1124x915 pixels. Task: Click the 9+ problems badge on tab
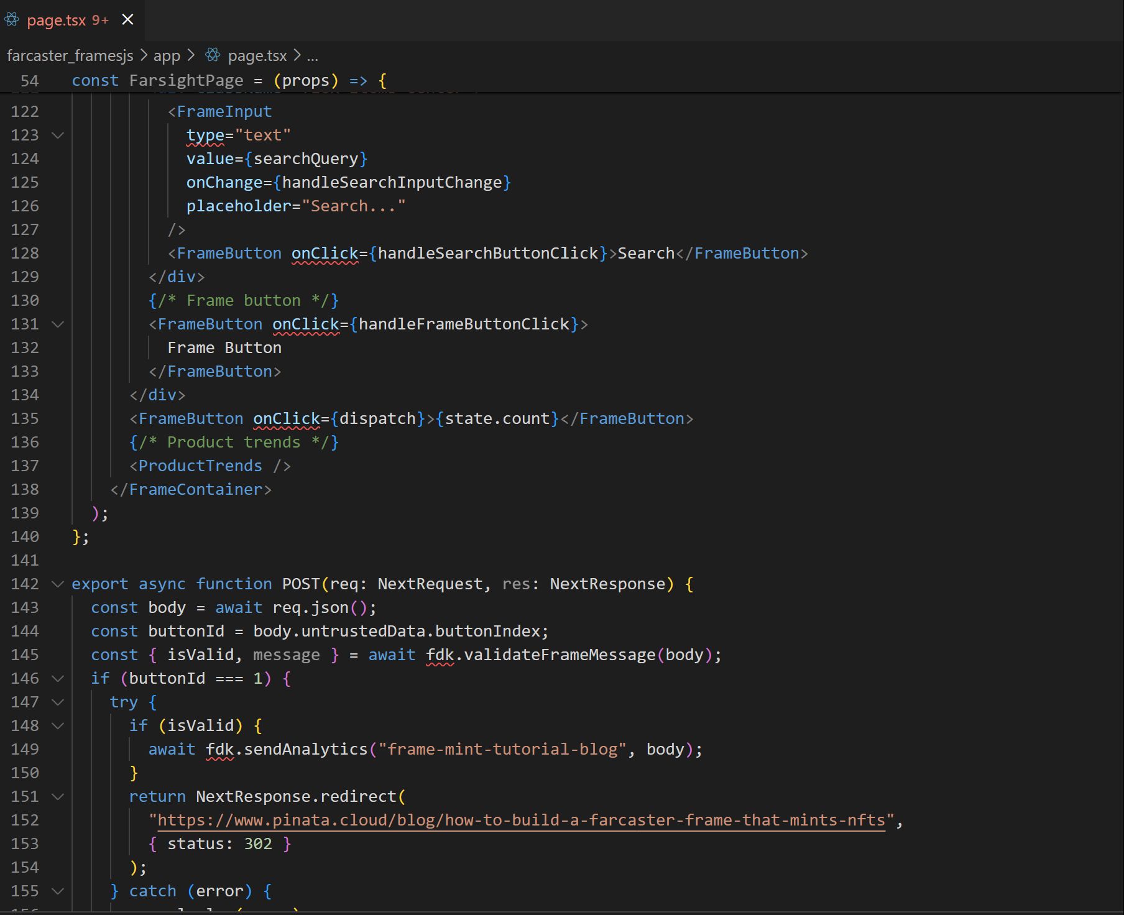(x=100, y=20)
